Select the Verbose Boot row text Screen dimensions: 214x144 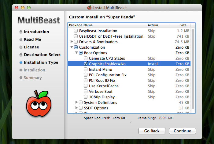101,91
